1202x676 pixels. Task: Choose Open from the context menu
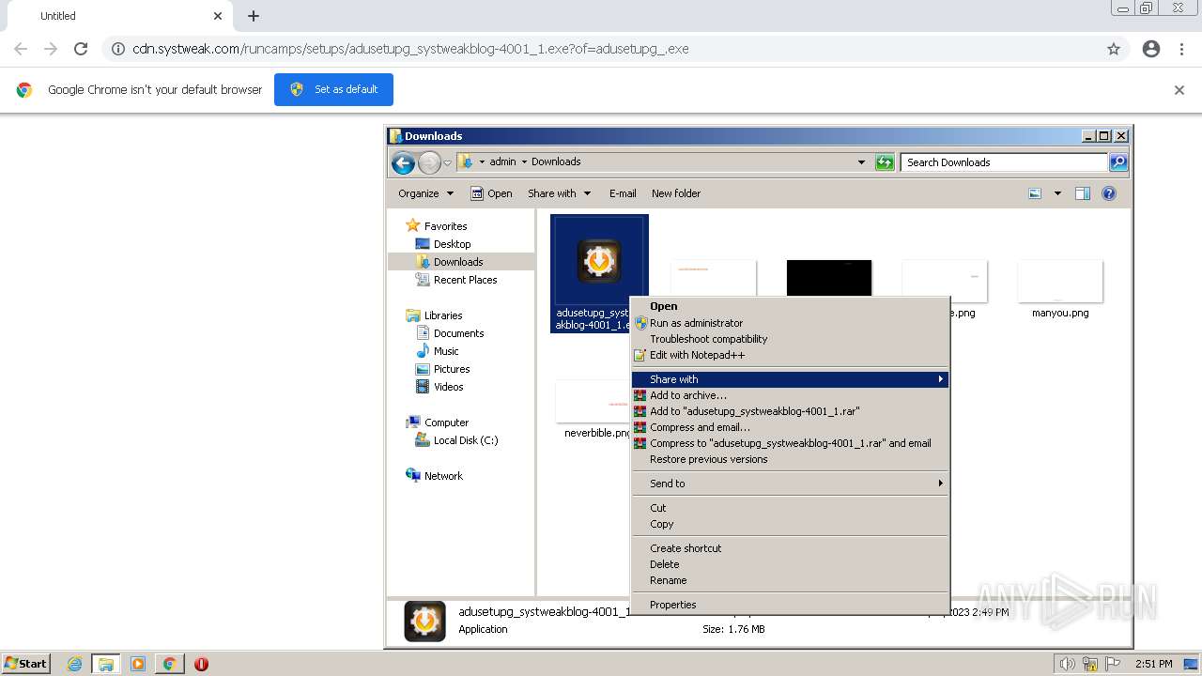790,306
